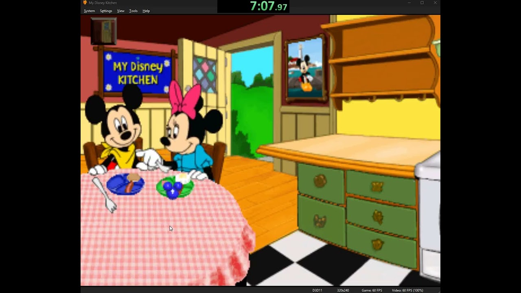Click the speedrun timer display
521x293 pixels.
tap(268, 6)
